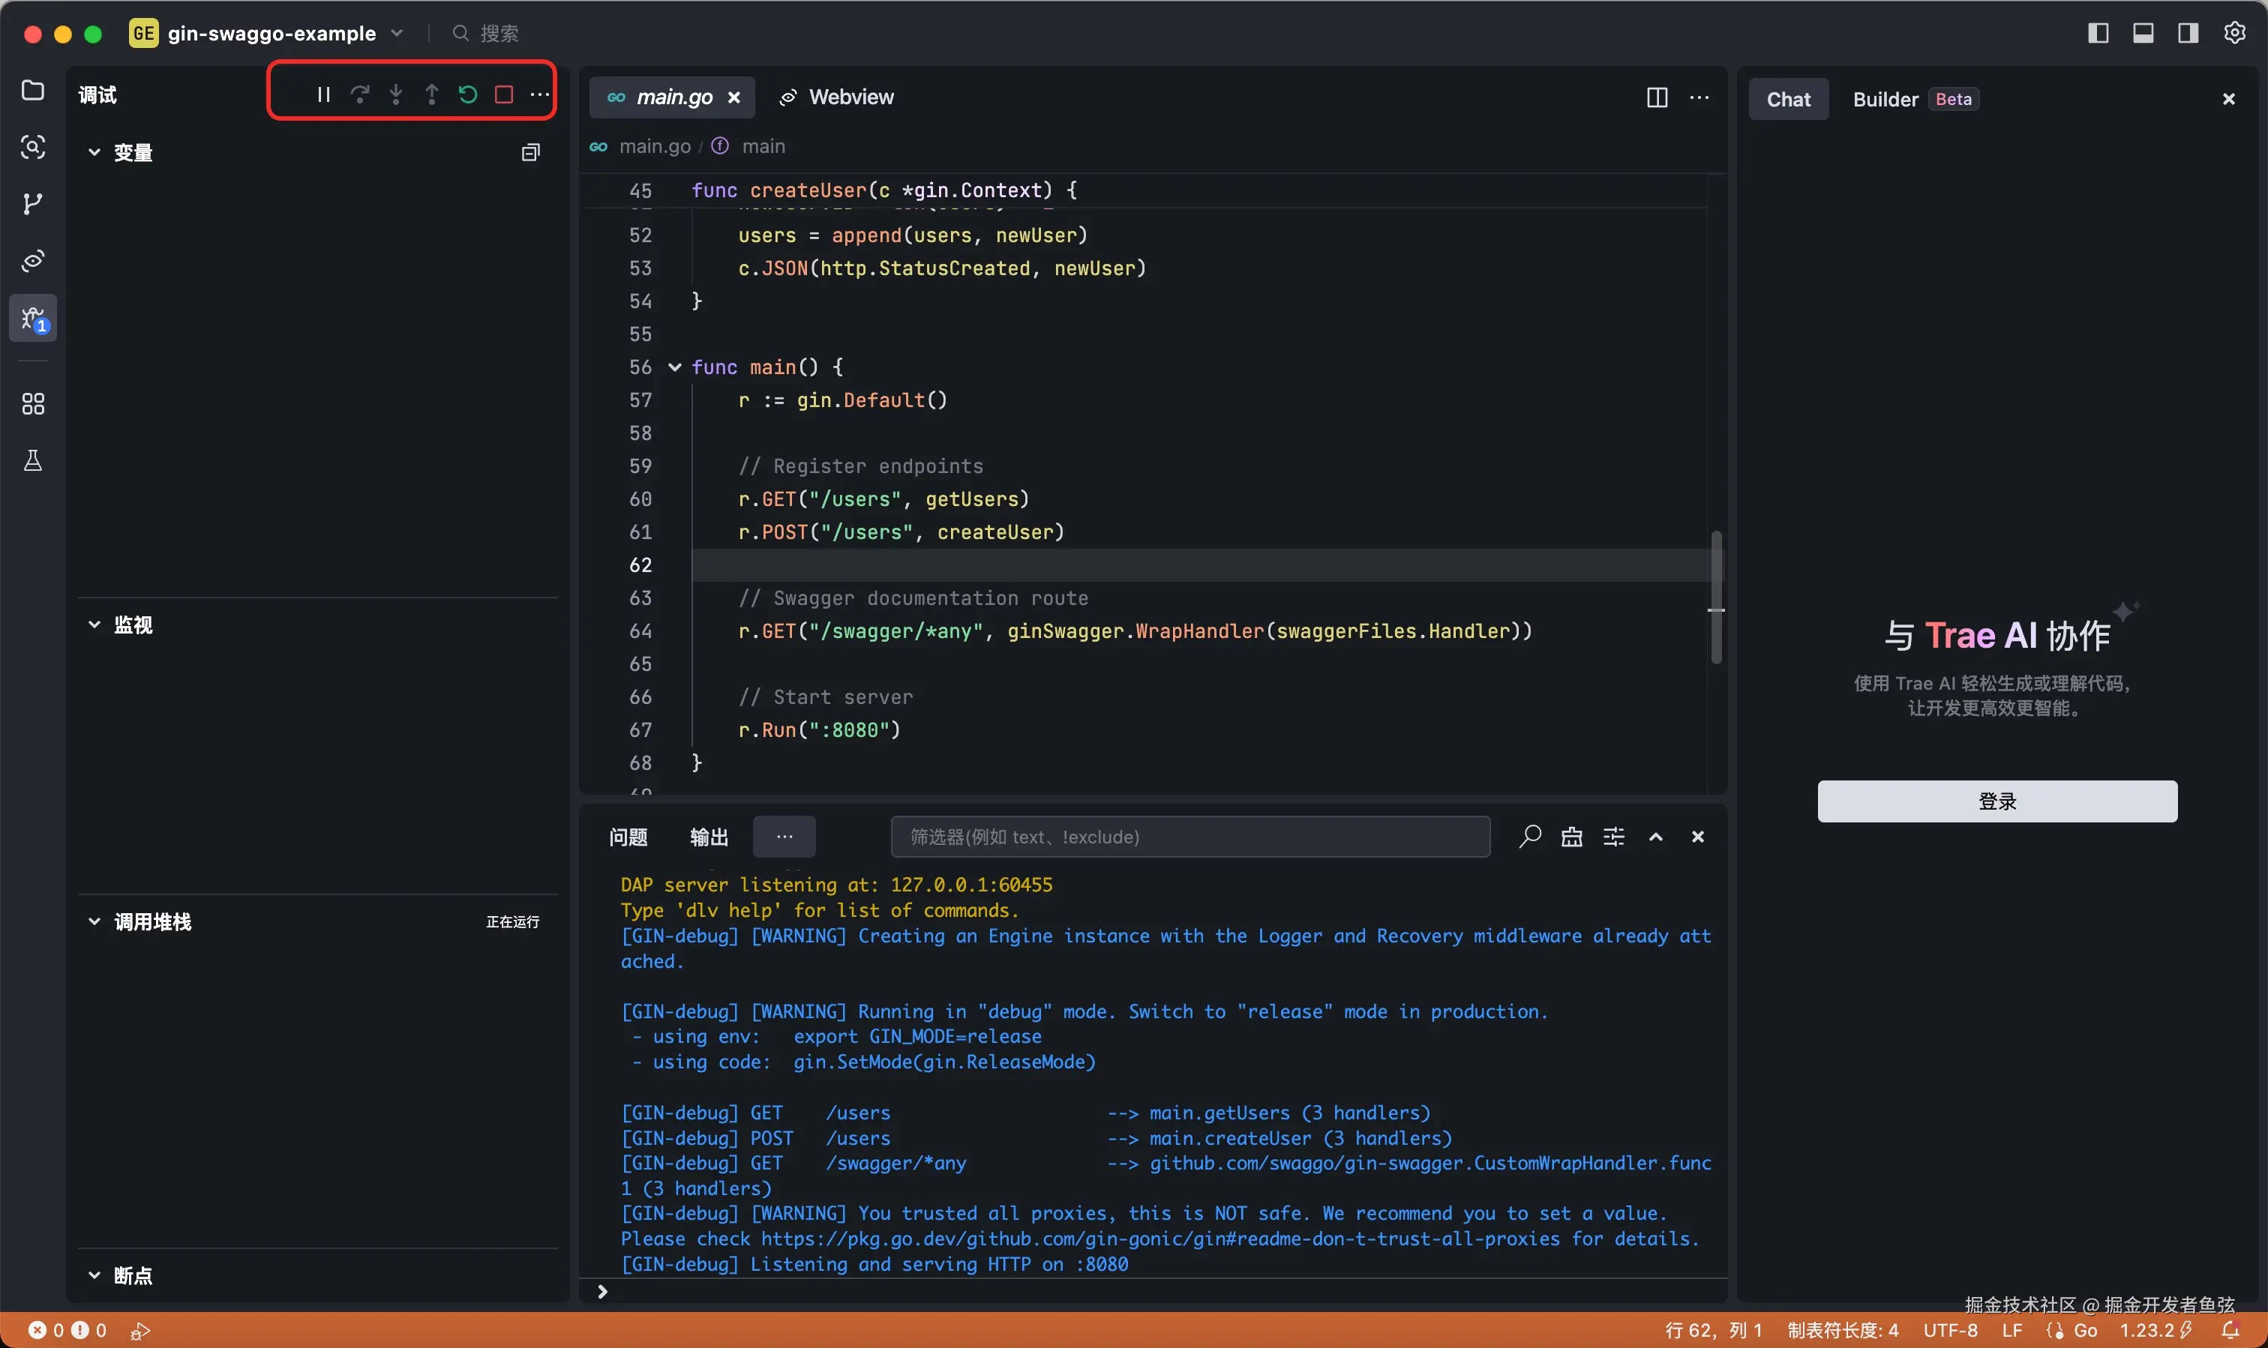Image resolution: width=2268 pixels, height=1348 pixels.
Task: Open the testing flask sidebar icon
Action: click(x=33, y=460)
